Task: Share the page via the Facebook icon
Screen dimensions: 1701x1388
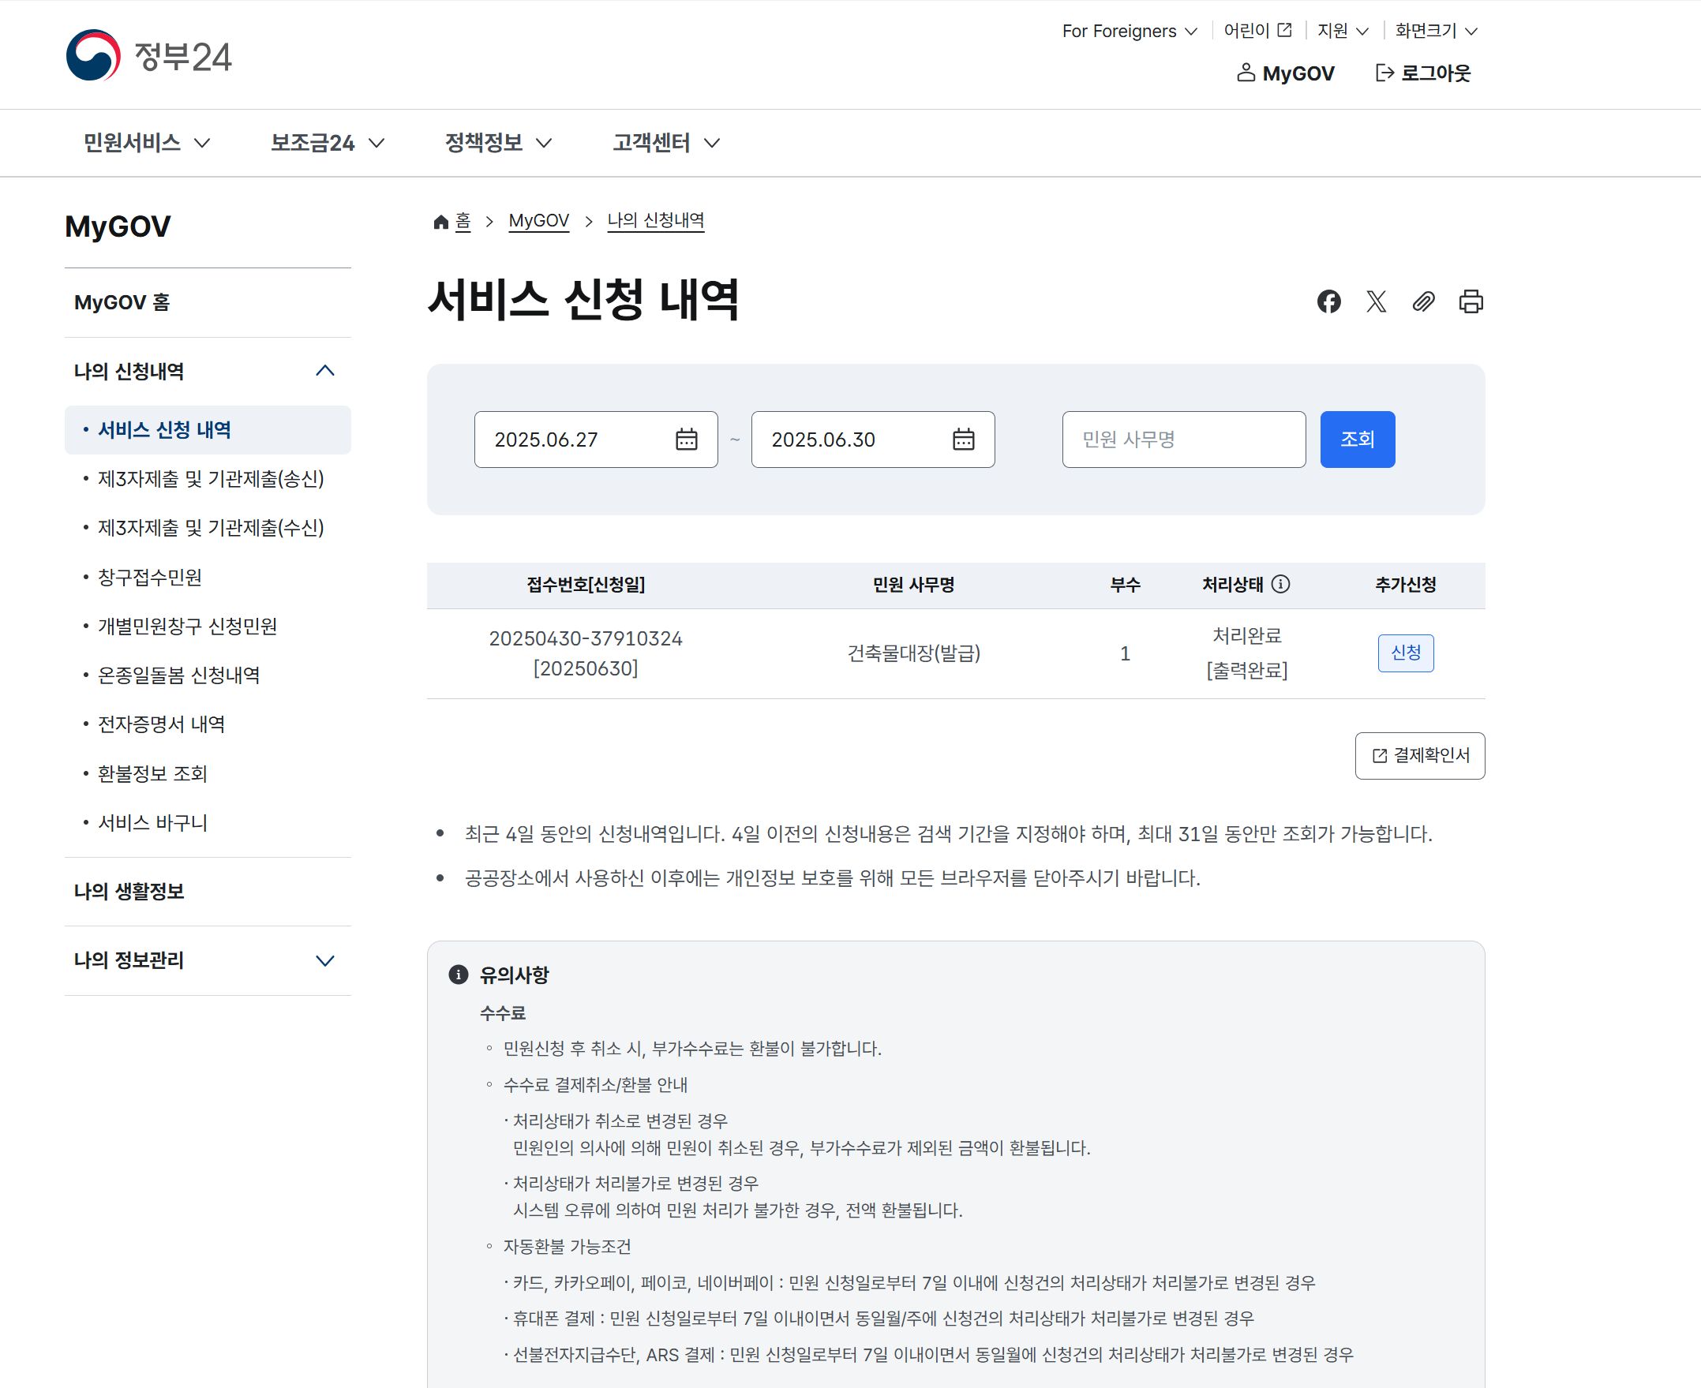Action: [x=1328, y=302]
